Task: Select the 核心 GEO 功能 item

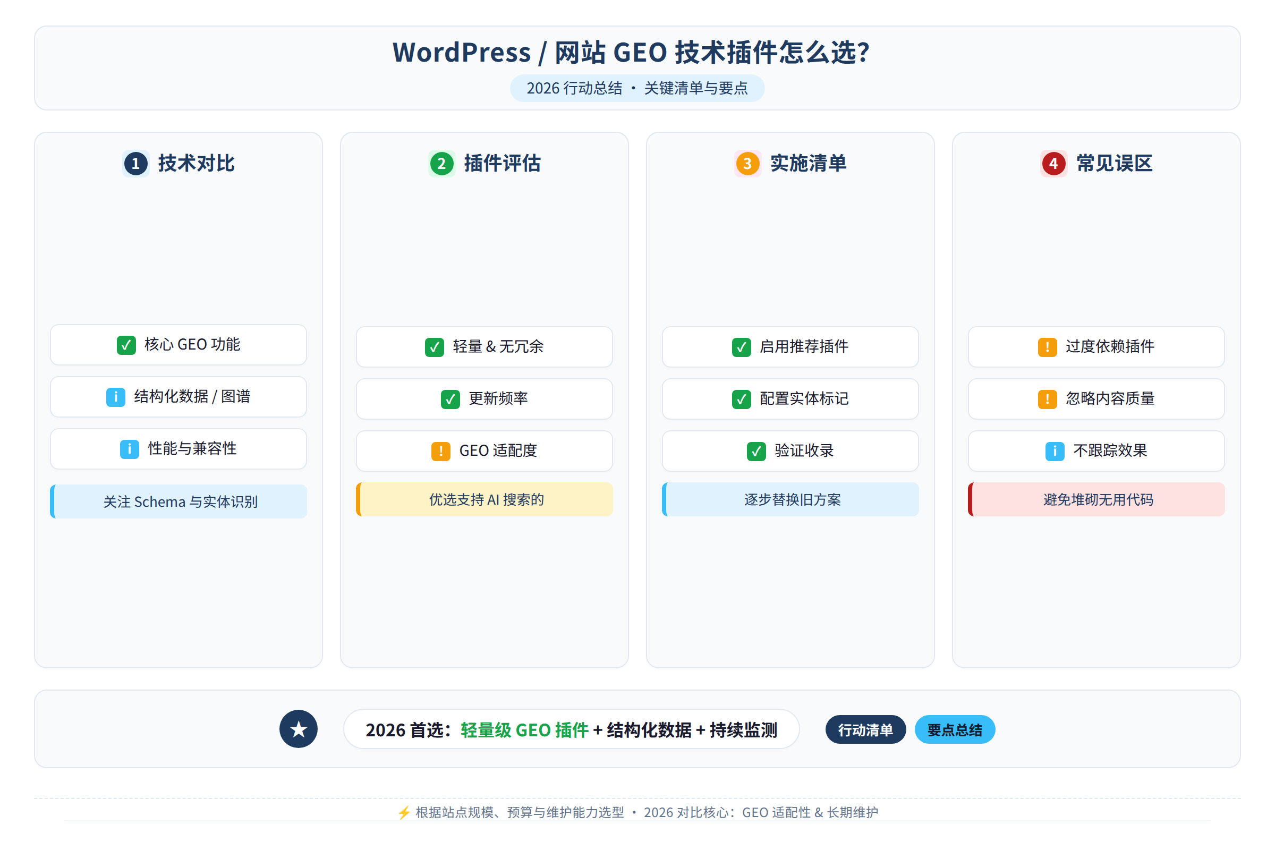Action: tap(178, 345)
